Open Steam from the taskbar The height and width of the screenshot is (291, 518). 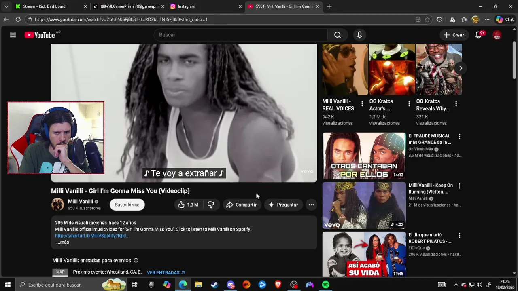coord(214,285)
